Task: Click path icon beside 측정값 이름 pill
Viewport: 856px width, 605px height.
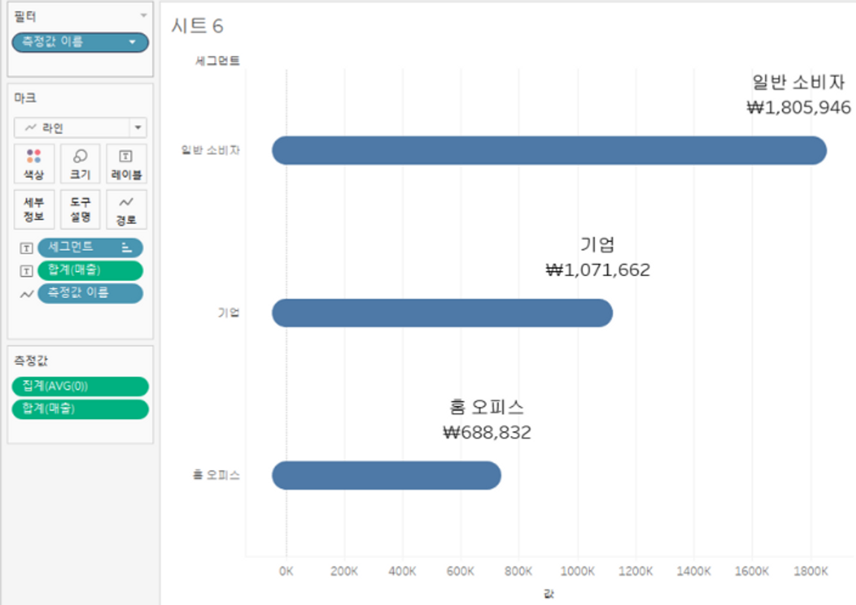Action: pyautogui.click(x=27, y=294)
